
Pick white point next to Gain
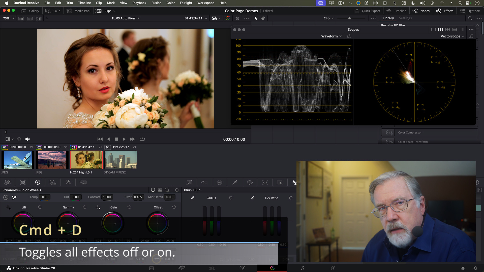[x=98, y=207]
